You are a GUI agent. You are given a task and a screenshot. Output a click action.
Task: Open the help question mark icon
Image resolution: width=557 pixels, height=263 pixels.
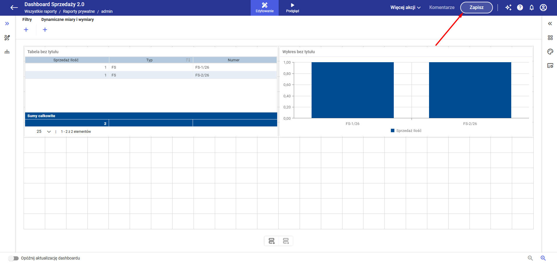[520, 8]
